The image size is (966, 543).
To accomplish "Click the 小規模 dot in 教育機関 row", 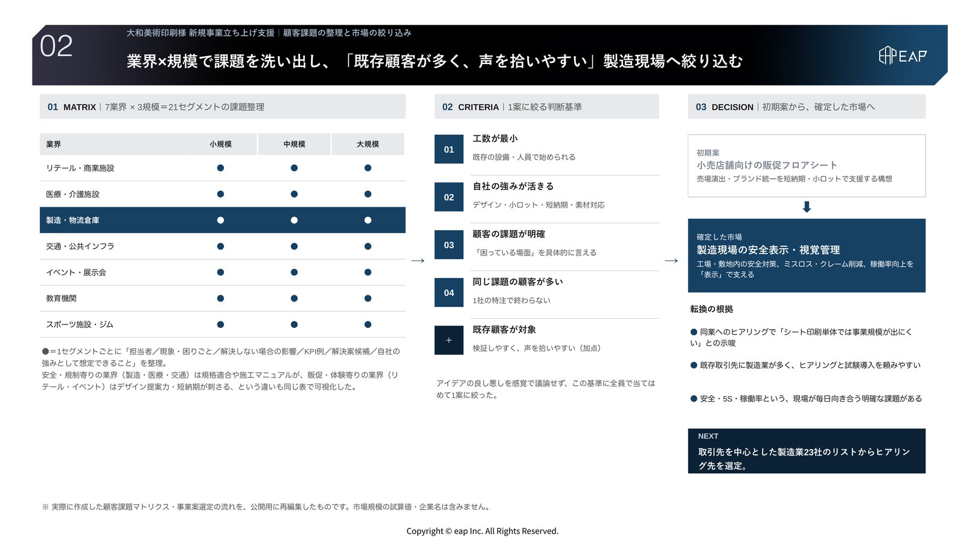I will click(x=220, y=298).
